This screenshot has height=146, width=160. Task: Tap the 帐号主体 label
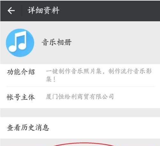coord(21,97)
